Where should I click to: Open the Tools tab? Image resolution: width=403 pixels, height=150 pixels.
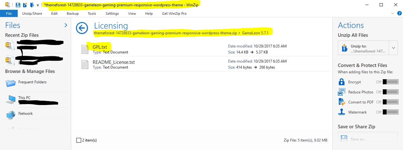tap(92, 14)
